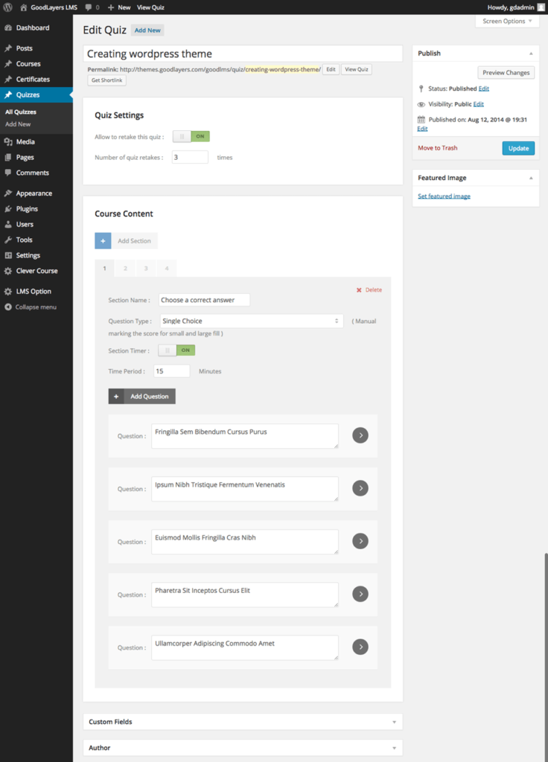Open the Ullamcorper Adipiscing question via arrow icon
This screenshot has height=762, width=548.
[360, 647]
